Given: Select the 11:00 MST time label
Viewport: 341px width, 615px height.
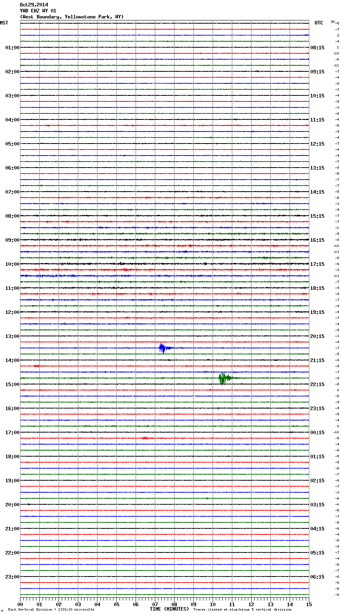Looking at the screenshot, I should pyautogui.click(x=12, y=288).
